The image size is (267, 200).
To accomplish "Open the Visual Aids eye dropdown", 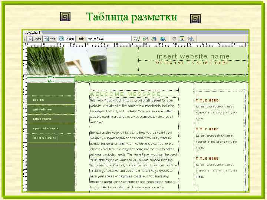I will point(191,39).
